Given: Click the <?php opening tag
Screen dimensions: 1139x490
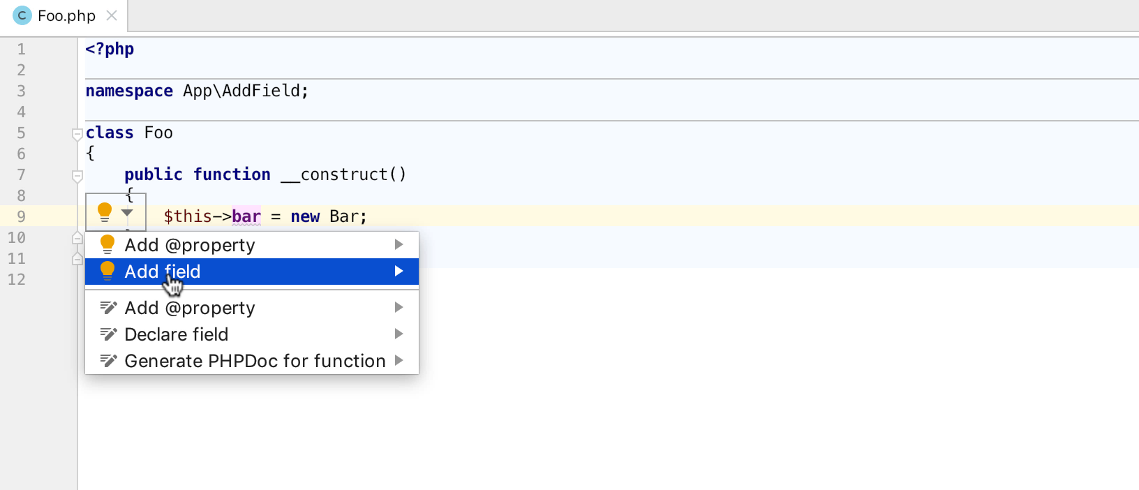Looking at the screenshot, I should point(110,49).
